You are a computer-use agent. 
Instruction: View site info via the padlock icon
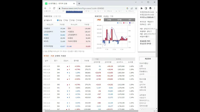(x=59, y=8)
